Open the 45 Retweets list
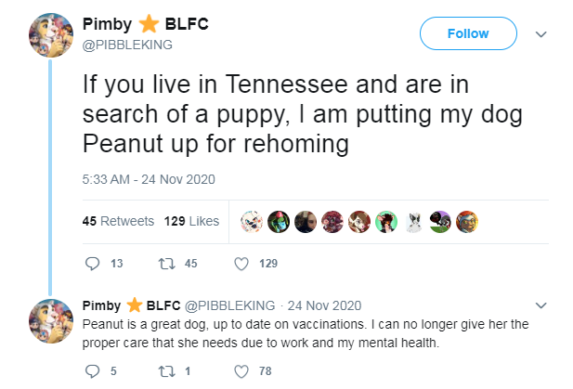Viewport: 573px width, 389px height. (x=118, y=221)
